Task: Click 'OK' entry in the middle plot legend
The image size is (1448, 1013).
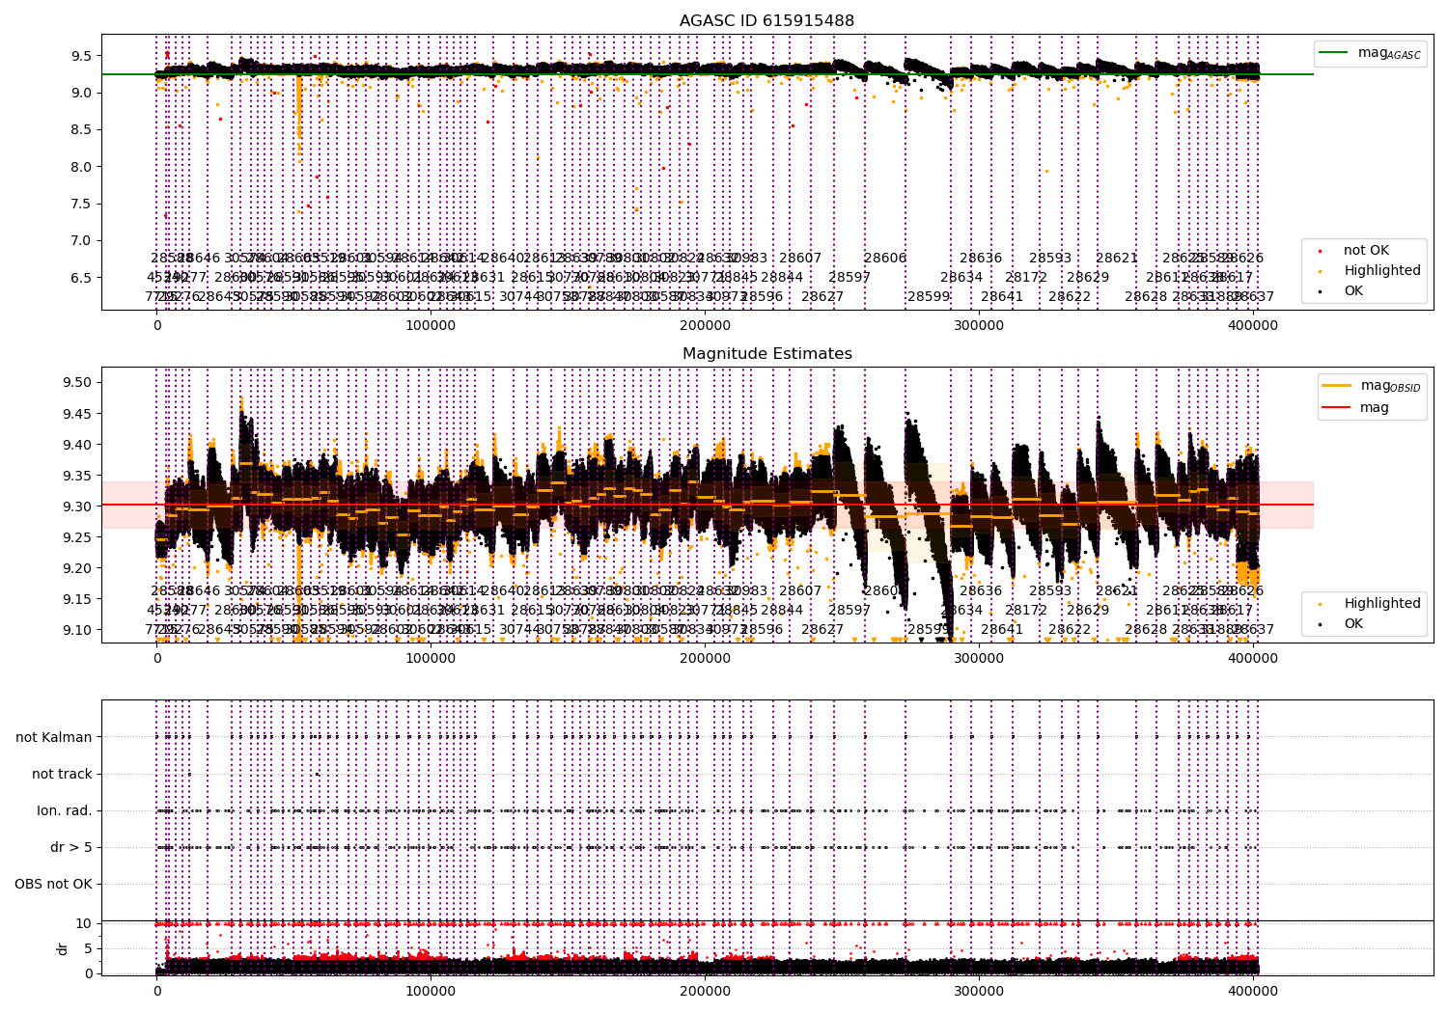Action: 1353,624
